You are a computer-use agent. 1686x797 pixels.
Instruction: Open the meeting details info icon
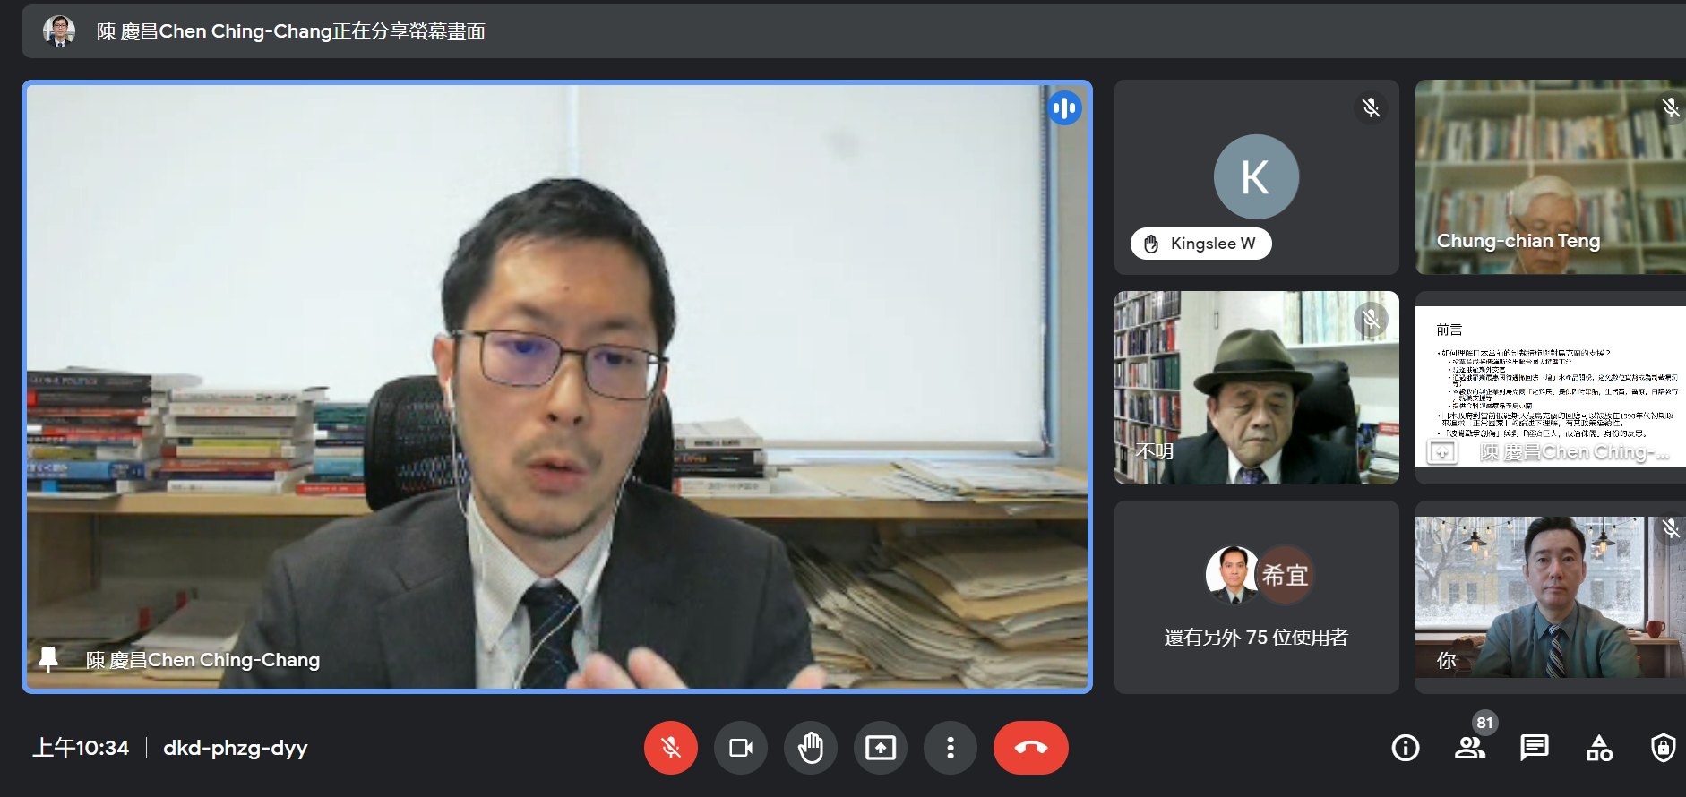pos(1405,748)
